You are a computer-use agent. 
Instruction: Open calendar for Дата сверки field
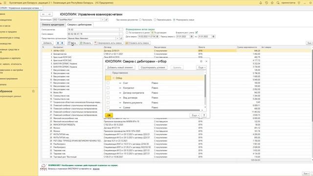coord(157,37)
